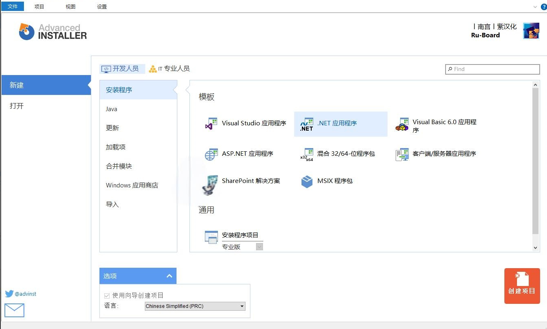Choose the Visual Basic 6.0 application icon

click(402, 125)
